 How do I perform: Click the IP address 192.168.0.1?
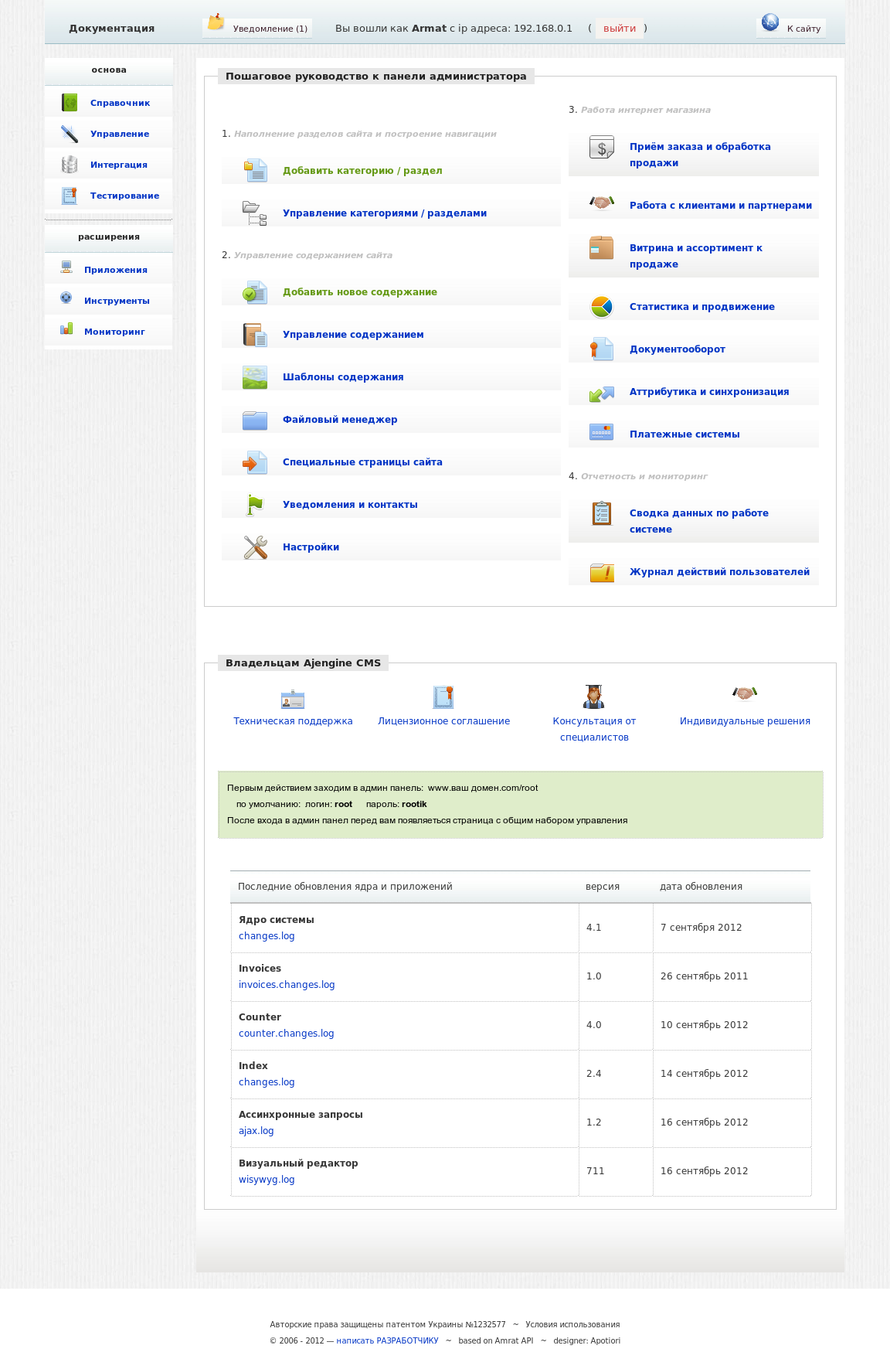coord(543,29)
